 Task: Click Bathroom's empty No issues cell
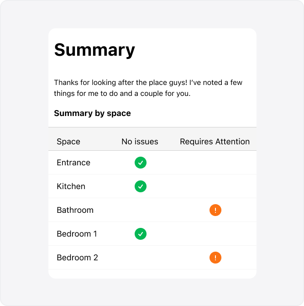click(141, 210)
